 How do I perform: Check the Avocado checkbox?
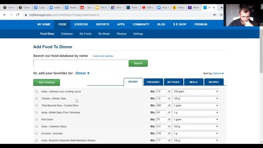pyautogui.click(x=37, y=133)
